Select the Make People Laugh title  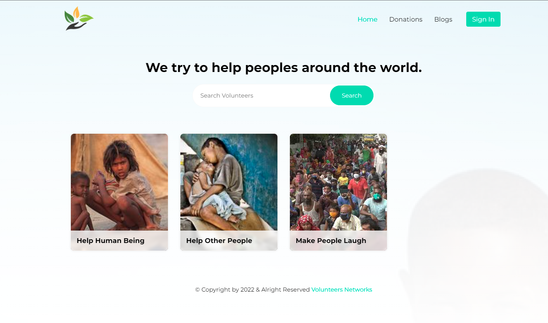(x=331, y=240)
